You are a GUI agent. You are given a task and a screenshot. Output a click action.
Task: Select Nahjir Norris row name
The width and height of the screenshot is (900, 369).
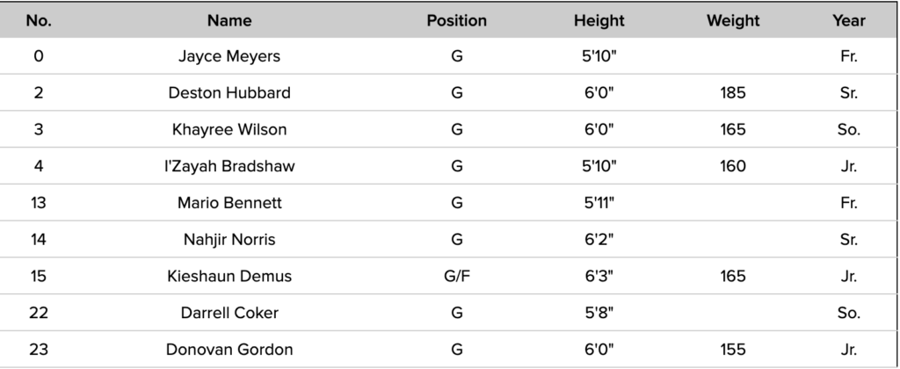[229, 240]
